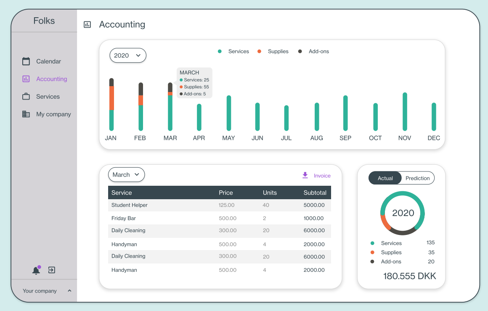The height and width of the screenshot is (311, 488).
Task: Open the March month dropdown
Action: click(126, 175)
